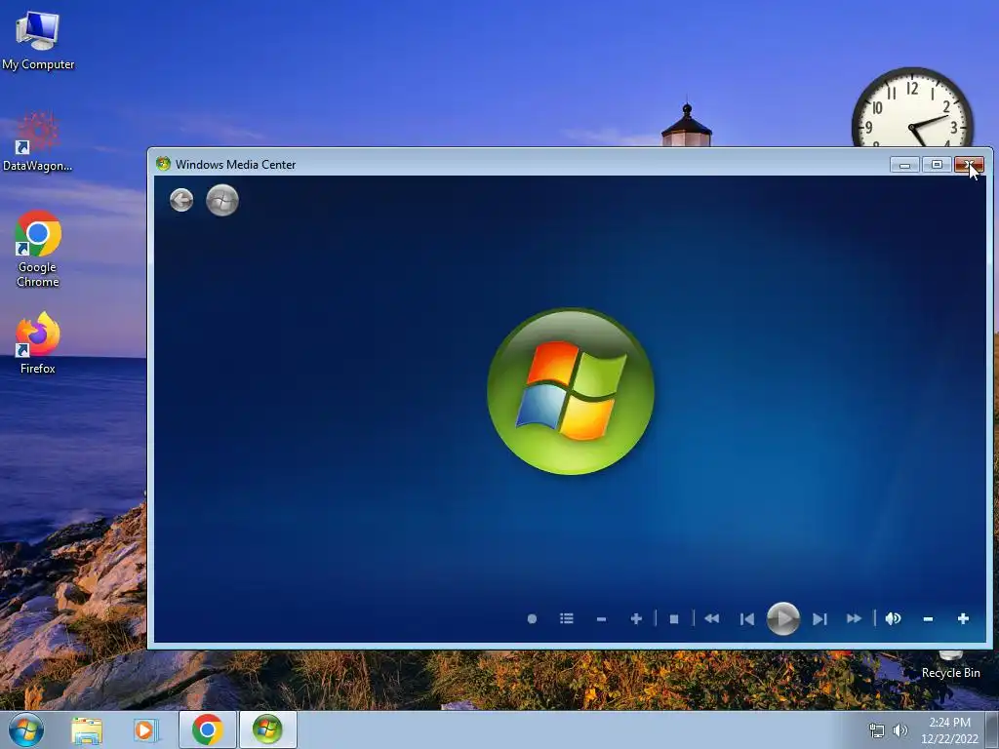Viewport: 999px width, 749px height.
Task: Click the network tray icon
Action: click(877, 730)
